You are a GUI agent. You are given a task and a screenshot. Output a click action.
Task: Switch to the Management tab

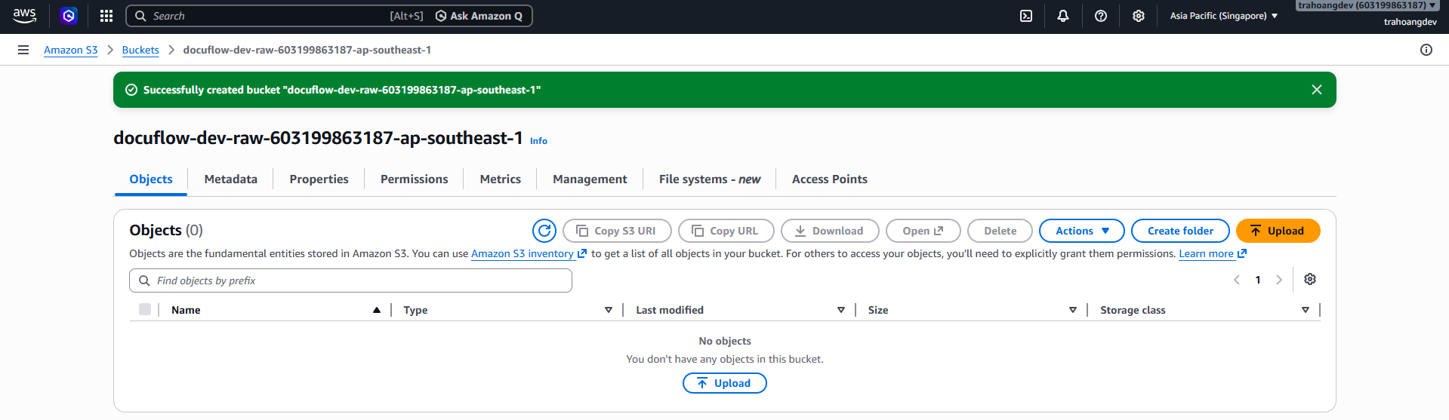(590, 179)
